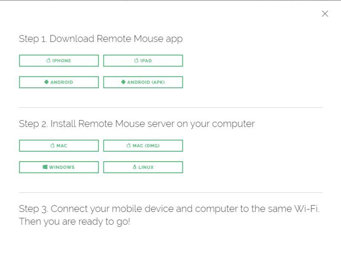The image size is (341, 269).
Task: Download the iPad version of Remote Mouse
Action: click(x=143, y=61)
